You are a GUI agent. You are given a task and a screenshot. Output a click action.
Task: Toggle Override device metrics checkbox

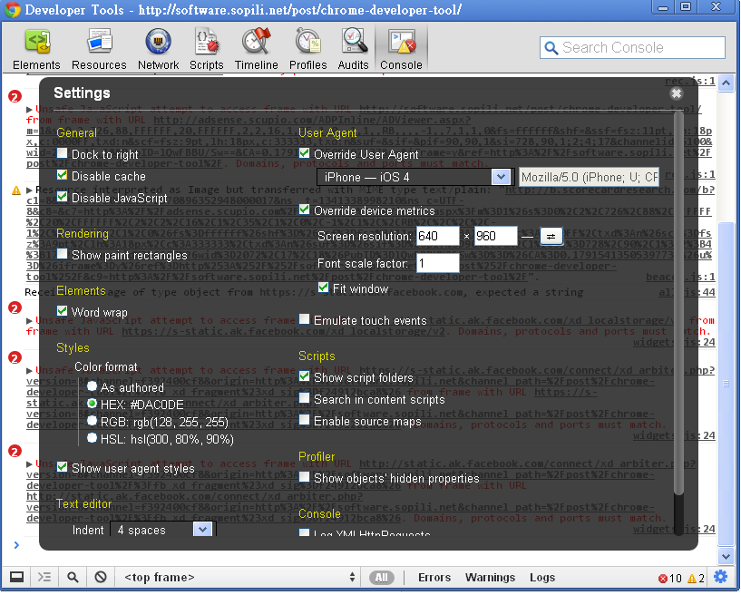click(305, 210)
